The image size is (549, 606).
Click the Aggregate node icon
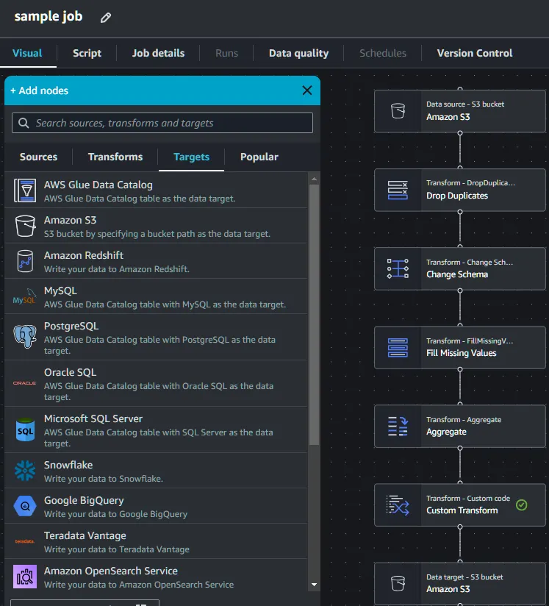pos(398,427)
